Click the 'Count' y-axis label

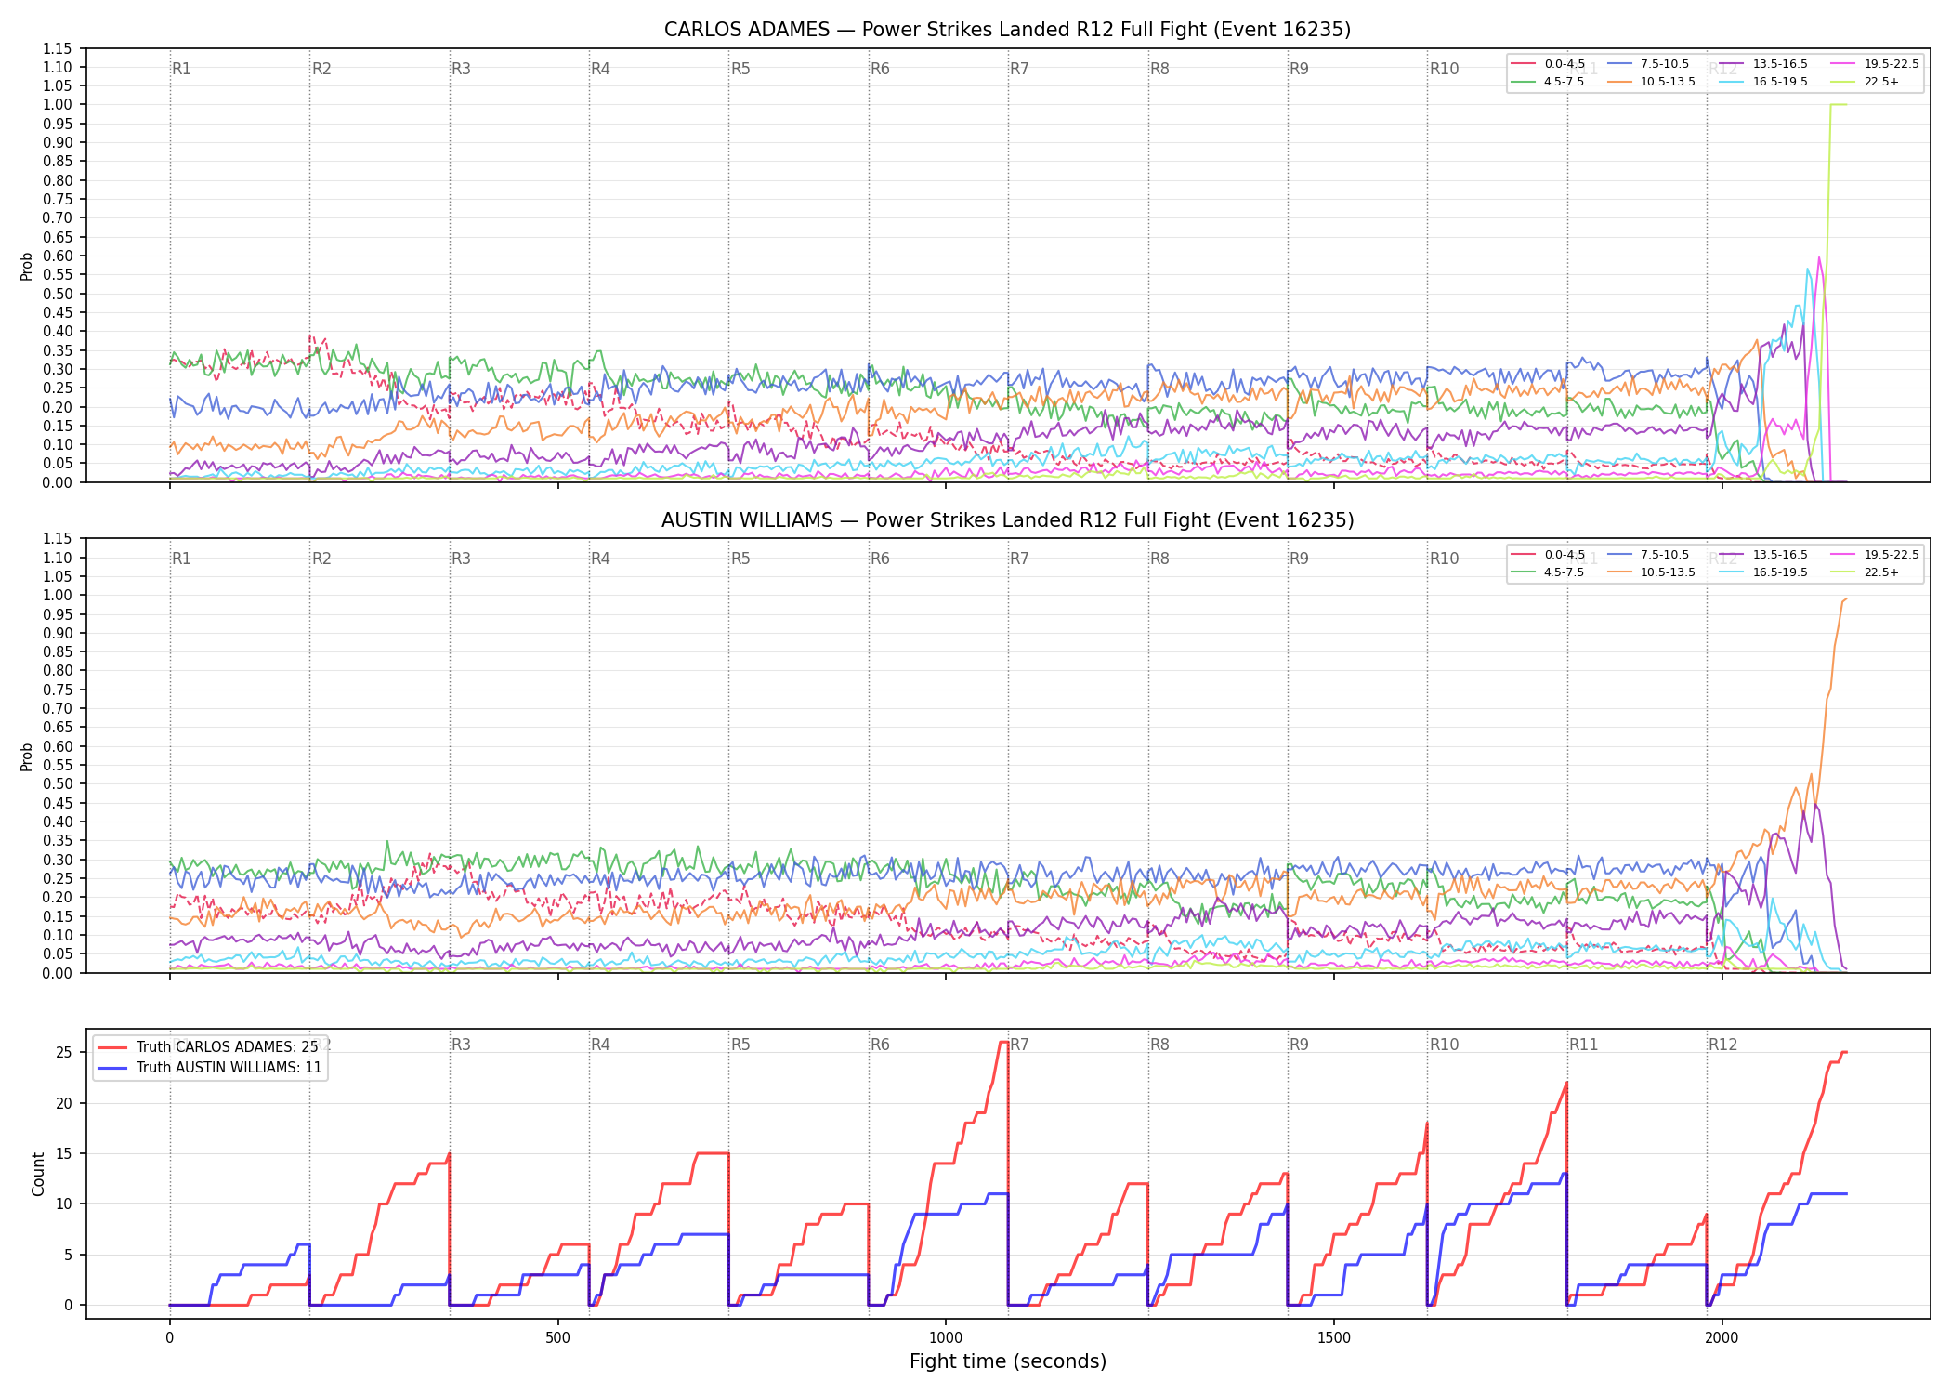coord(38,1174)
